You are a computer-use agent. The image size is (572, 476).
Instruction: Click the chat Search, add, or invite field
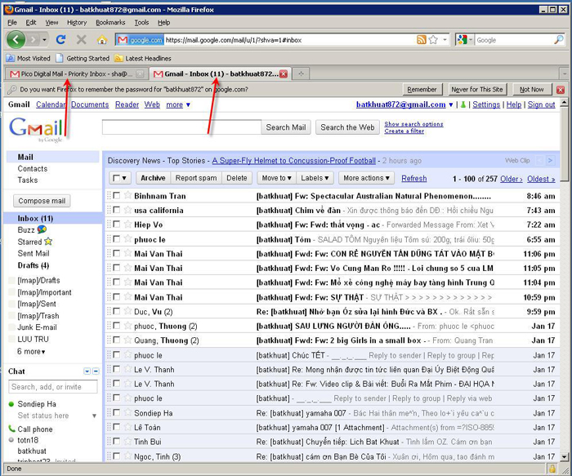point(53,387)
